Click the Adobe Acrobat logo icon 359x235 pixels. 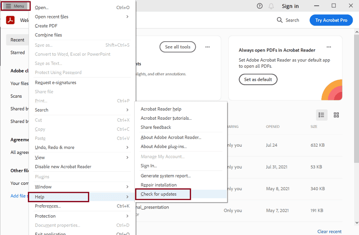(10, 20)
